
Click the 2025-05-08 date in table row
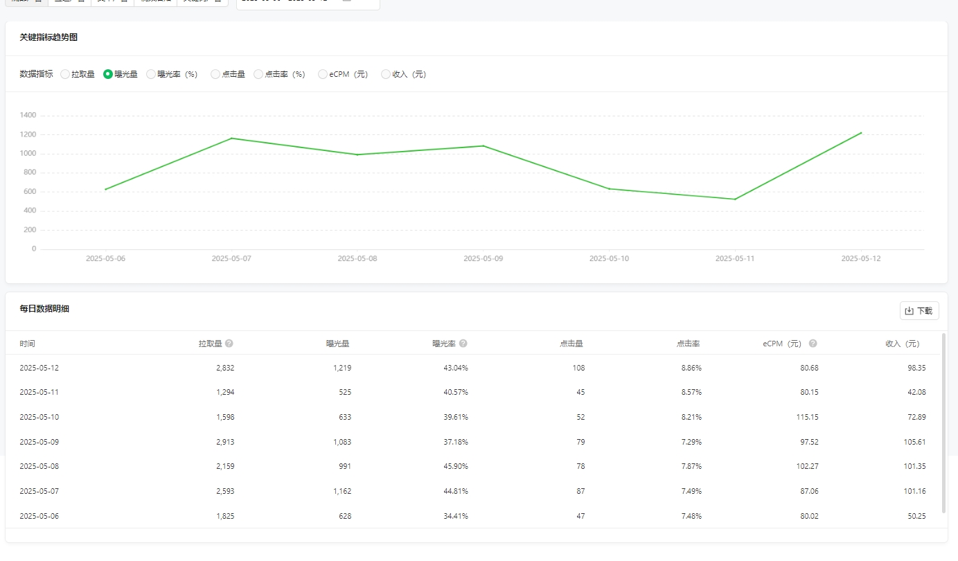39,466
